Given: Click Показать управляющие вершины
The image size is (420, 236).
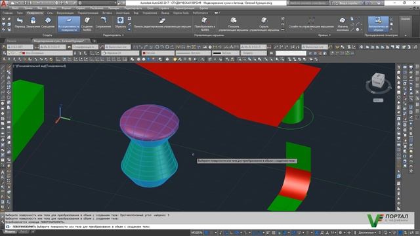Looking at the screenshot, I should point(234,24).
